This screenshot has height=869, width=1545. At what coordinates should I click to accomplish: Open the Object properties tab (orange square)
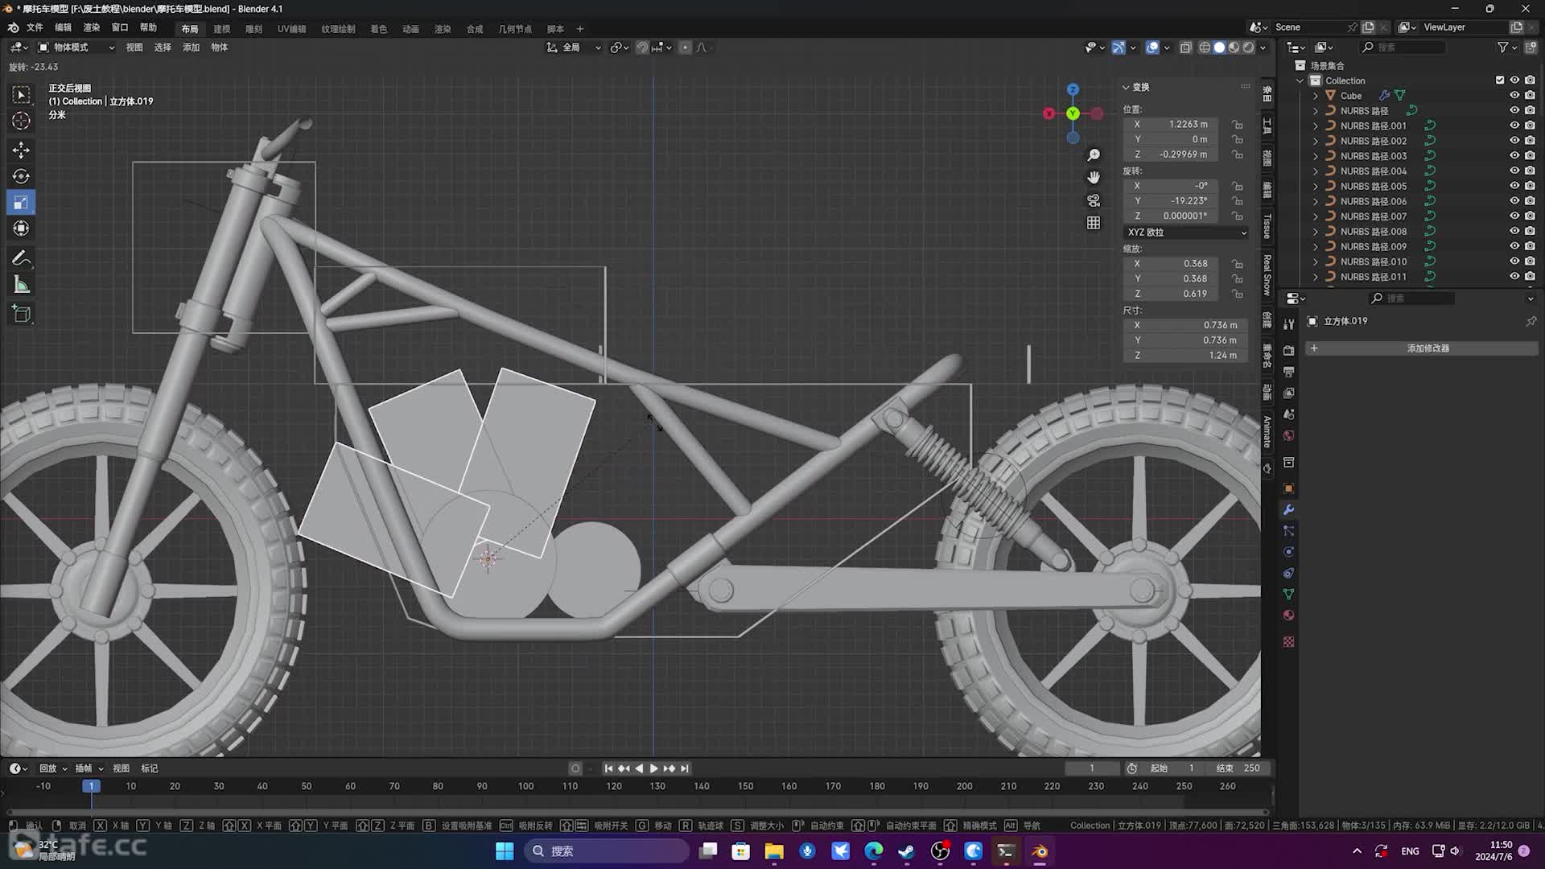click(x=1288, y=488)
